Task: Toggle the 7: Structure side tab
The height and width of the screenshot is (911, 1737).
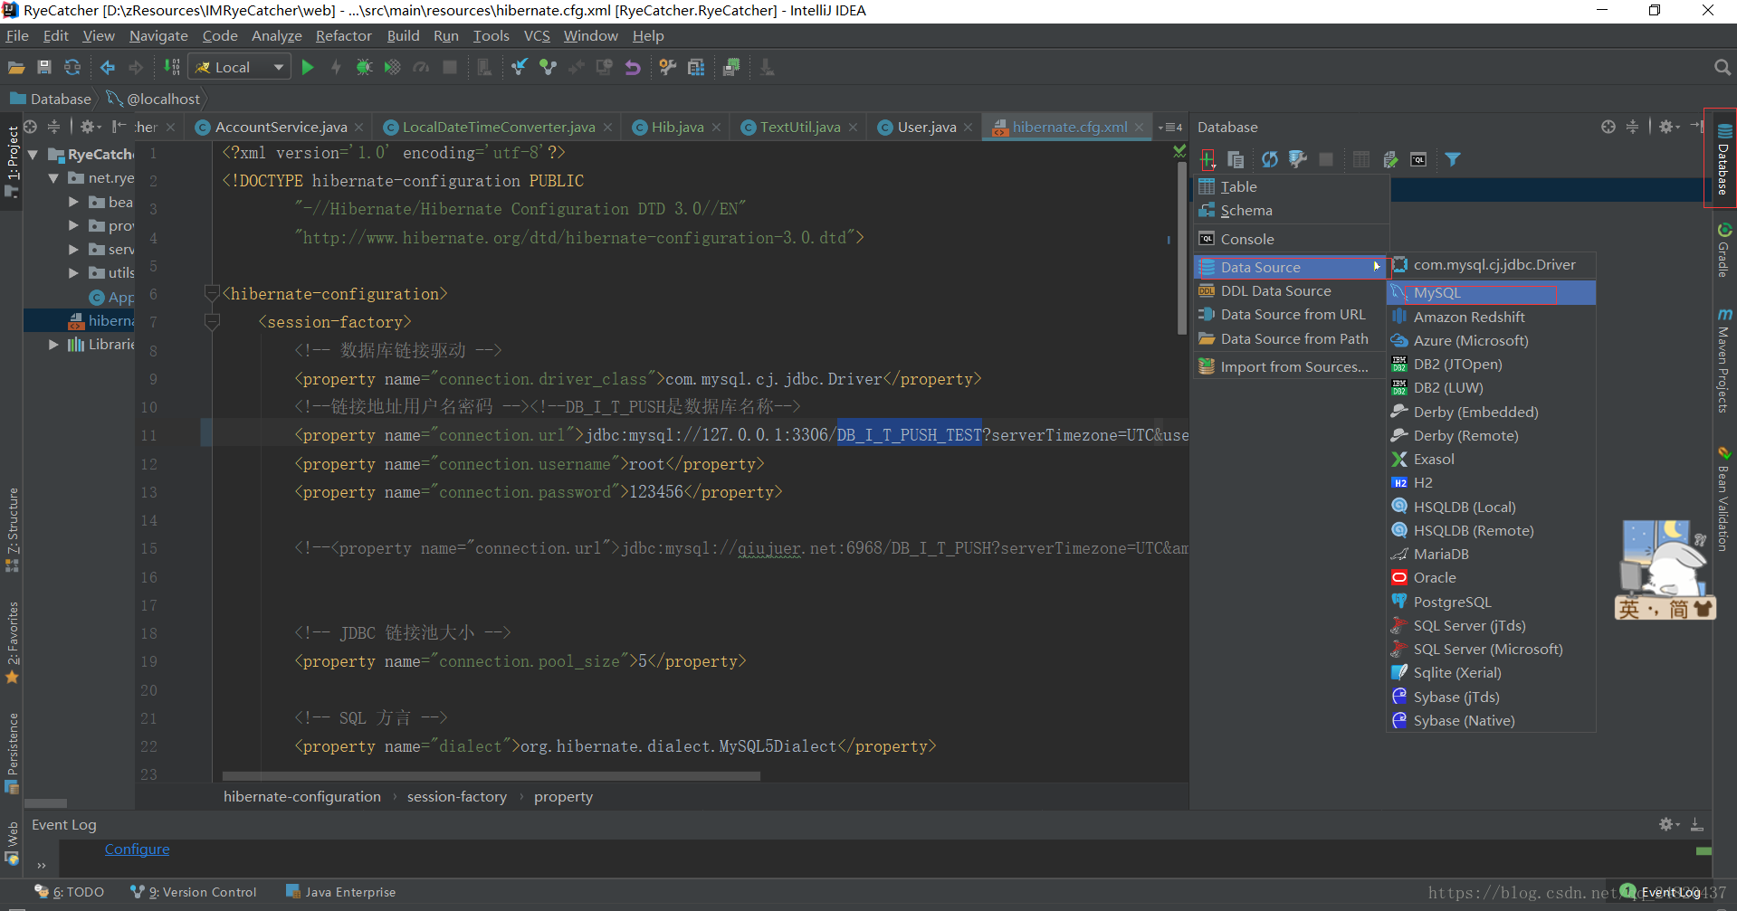Action: point(12,529)
